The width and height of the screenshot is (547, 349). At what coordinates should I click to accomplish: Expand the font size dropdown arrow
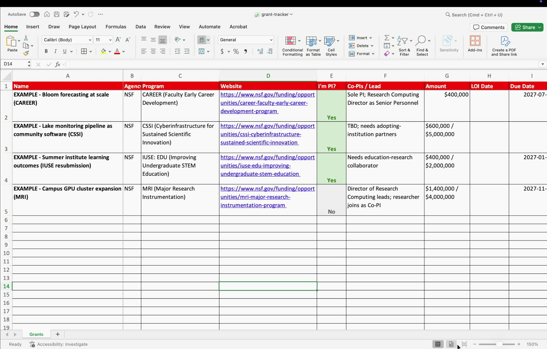pos(110,40)
